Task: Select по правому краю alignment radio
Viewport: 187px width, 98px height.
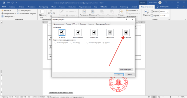Action: (87, 43)
